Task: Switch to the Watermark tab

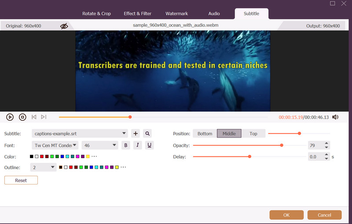Action: pyautogui.click(x=177, y=14)
